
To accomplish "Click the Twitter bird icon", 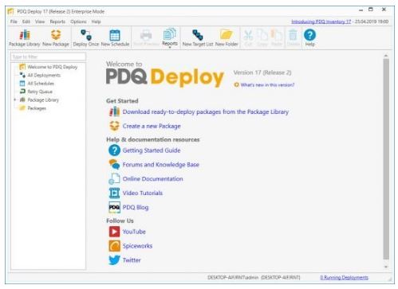I will pyautogui.click(x=114, y=260).
